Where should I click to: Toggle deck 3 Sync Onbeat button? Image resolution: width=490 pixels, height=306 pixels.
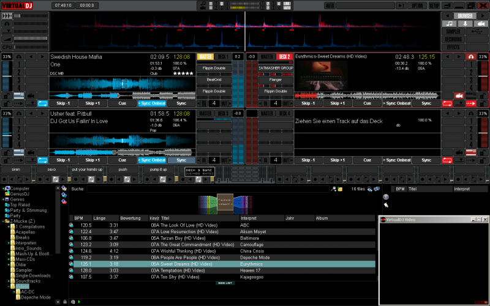click(152, 160)
